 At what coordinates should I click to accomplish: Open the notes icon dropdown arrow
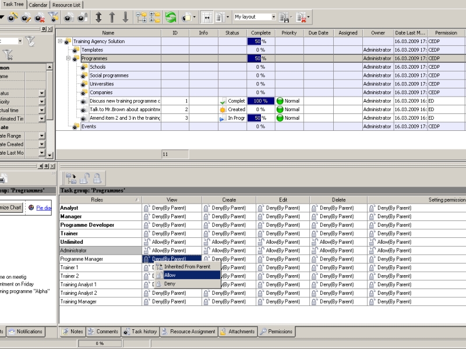pyautogui.click(x=195, y=17)
